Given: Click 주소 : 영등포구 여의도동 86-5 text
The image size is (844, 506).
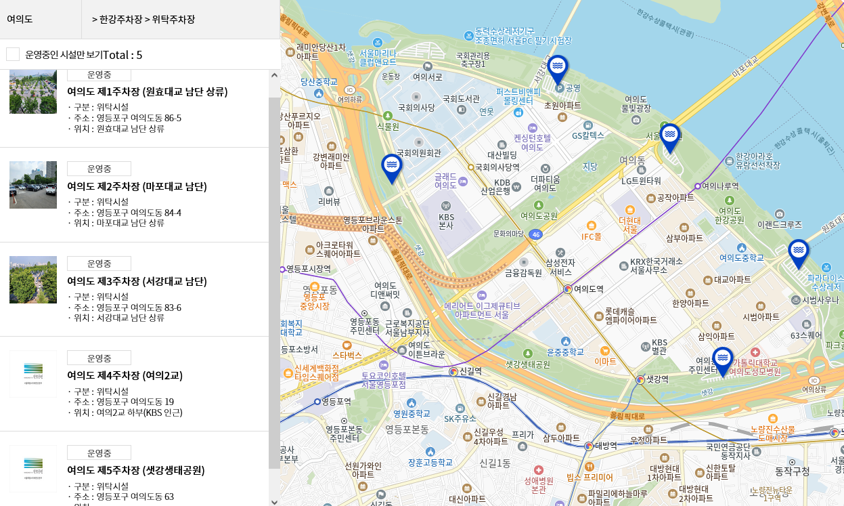Looking at the screenshot, I should click(x=127, y=118).
